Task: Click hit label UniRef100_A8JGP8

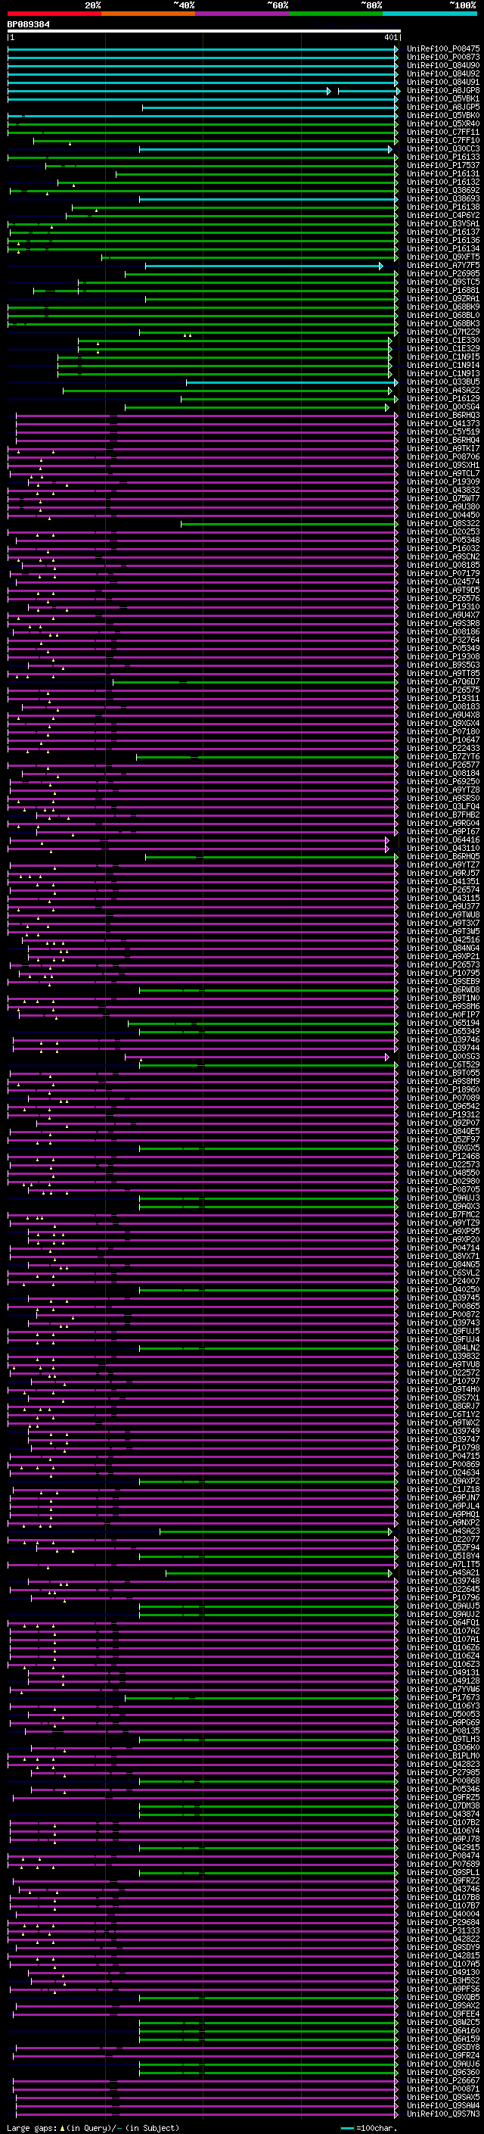Action: coord(443,90)
